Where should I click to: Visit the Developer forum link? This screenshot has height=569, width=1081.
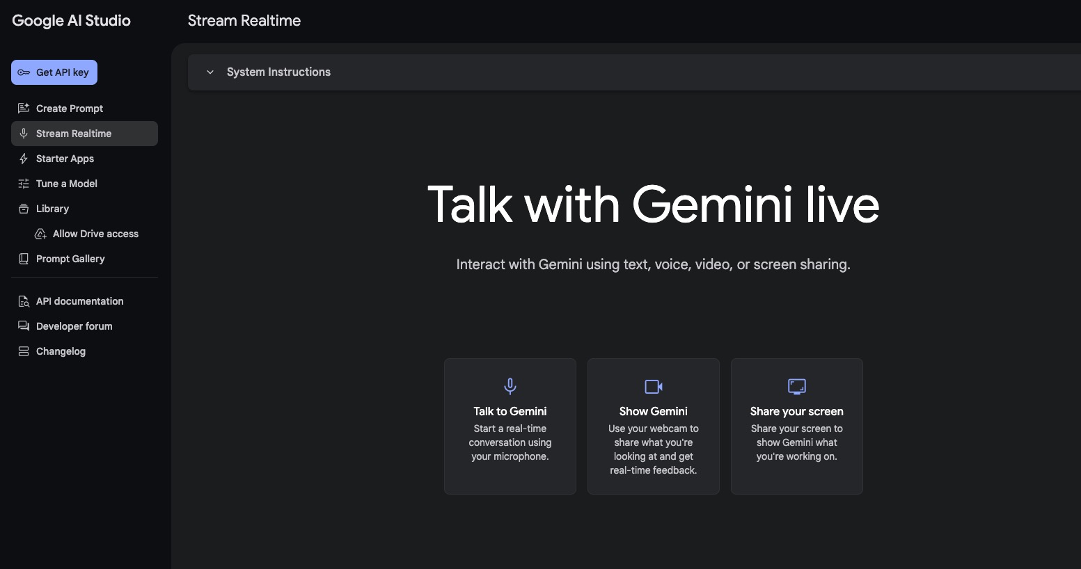pyautogui.click(x=84, y=326)
